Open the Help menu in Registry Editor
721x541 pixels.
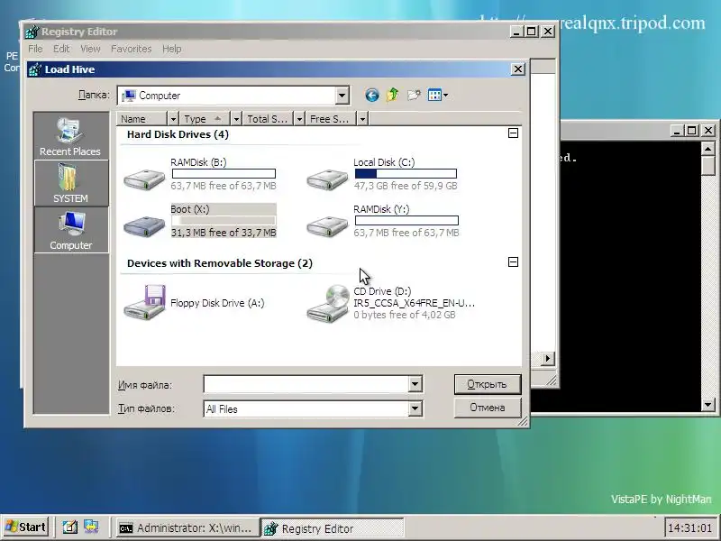171,49
